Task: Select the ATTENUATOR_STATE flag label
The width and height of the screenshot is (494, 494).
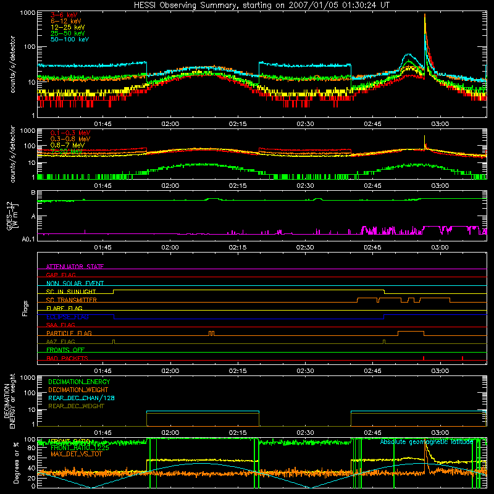Action: point(75,267)
